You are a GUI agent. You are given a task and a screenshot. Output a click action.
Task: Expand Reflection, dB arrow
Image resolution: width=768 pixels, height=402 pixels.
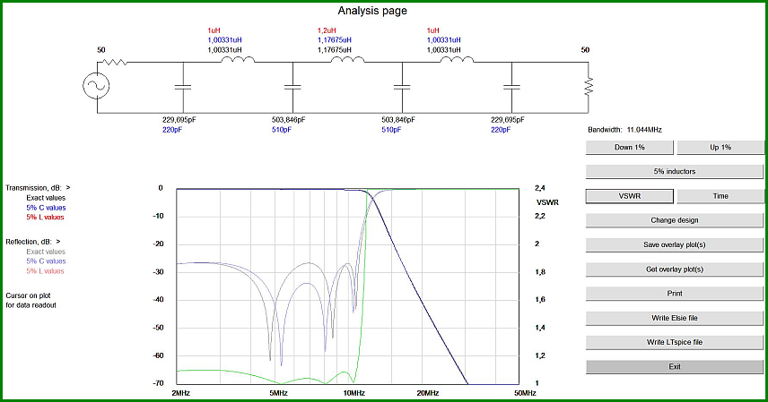point(58,242)
